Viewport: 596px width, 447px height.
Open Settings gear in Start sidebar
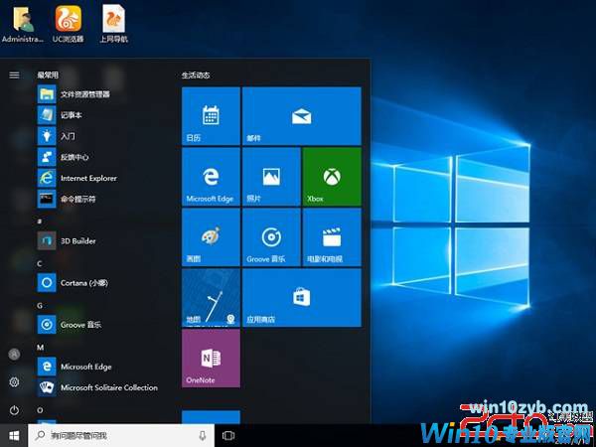point(14,382)
